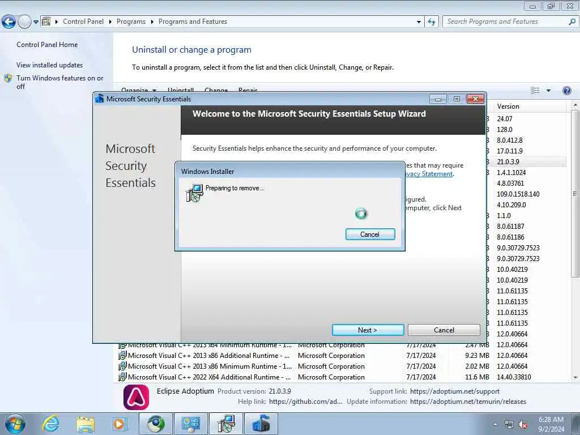Expand the arrow after Control Panel breadcrumb
The image size is (580, 435).
click(110, 22)
